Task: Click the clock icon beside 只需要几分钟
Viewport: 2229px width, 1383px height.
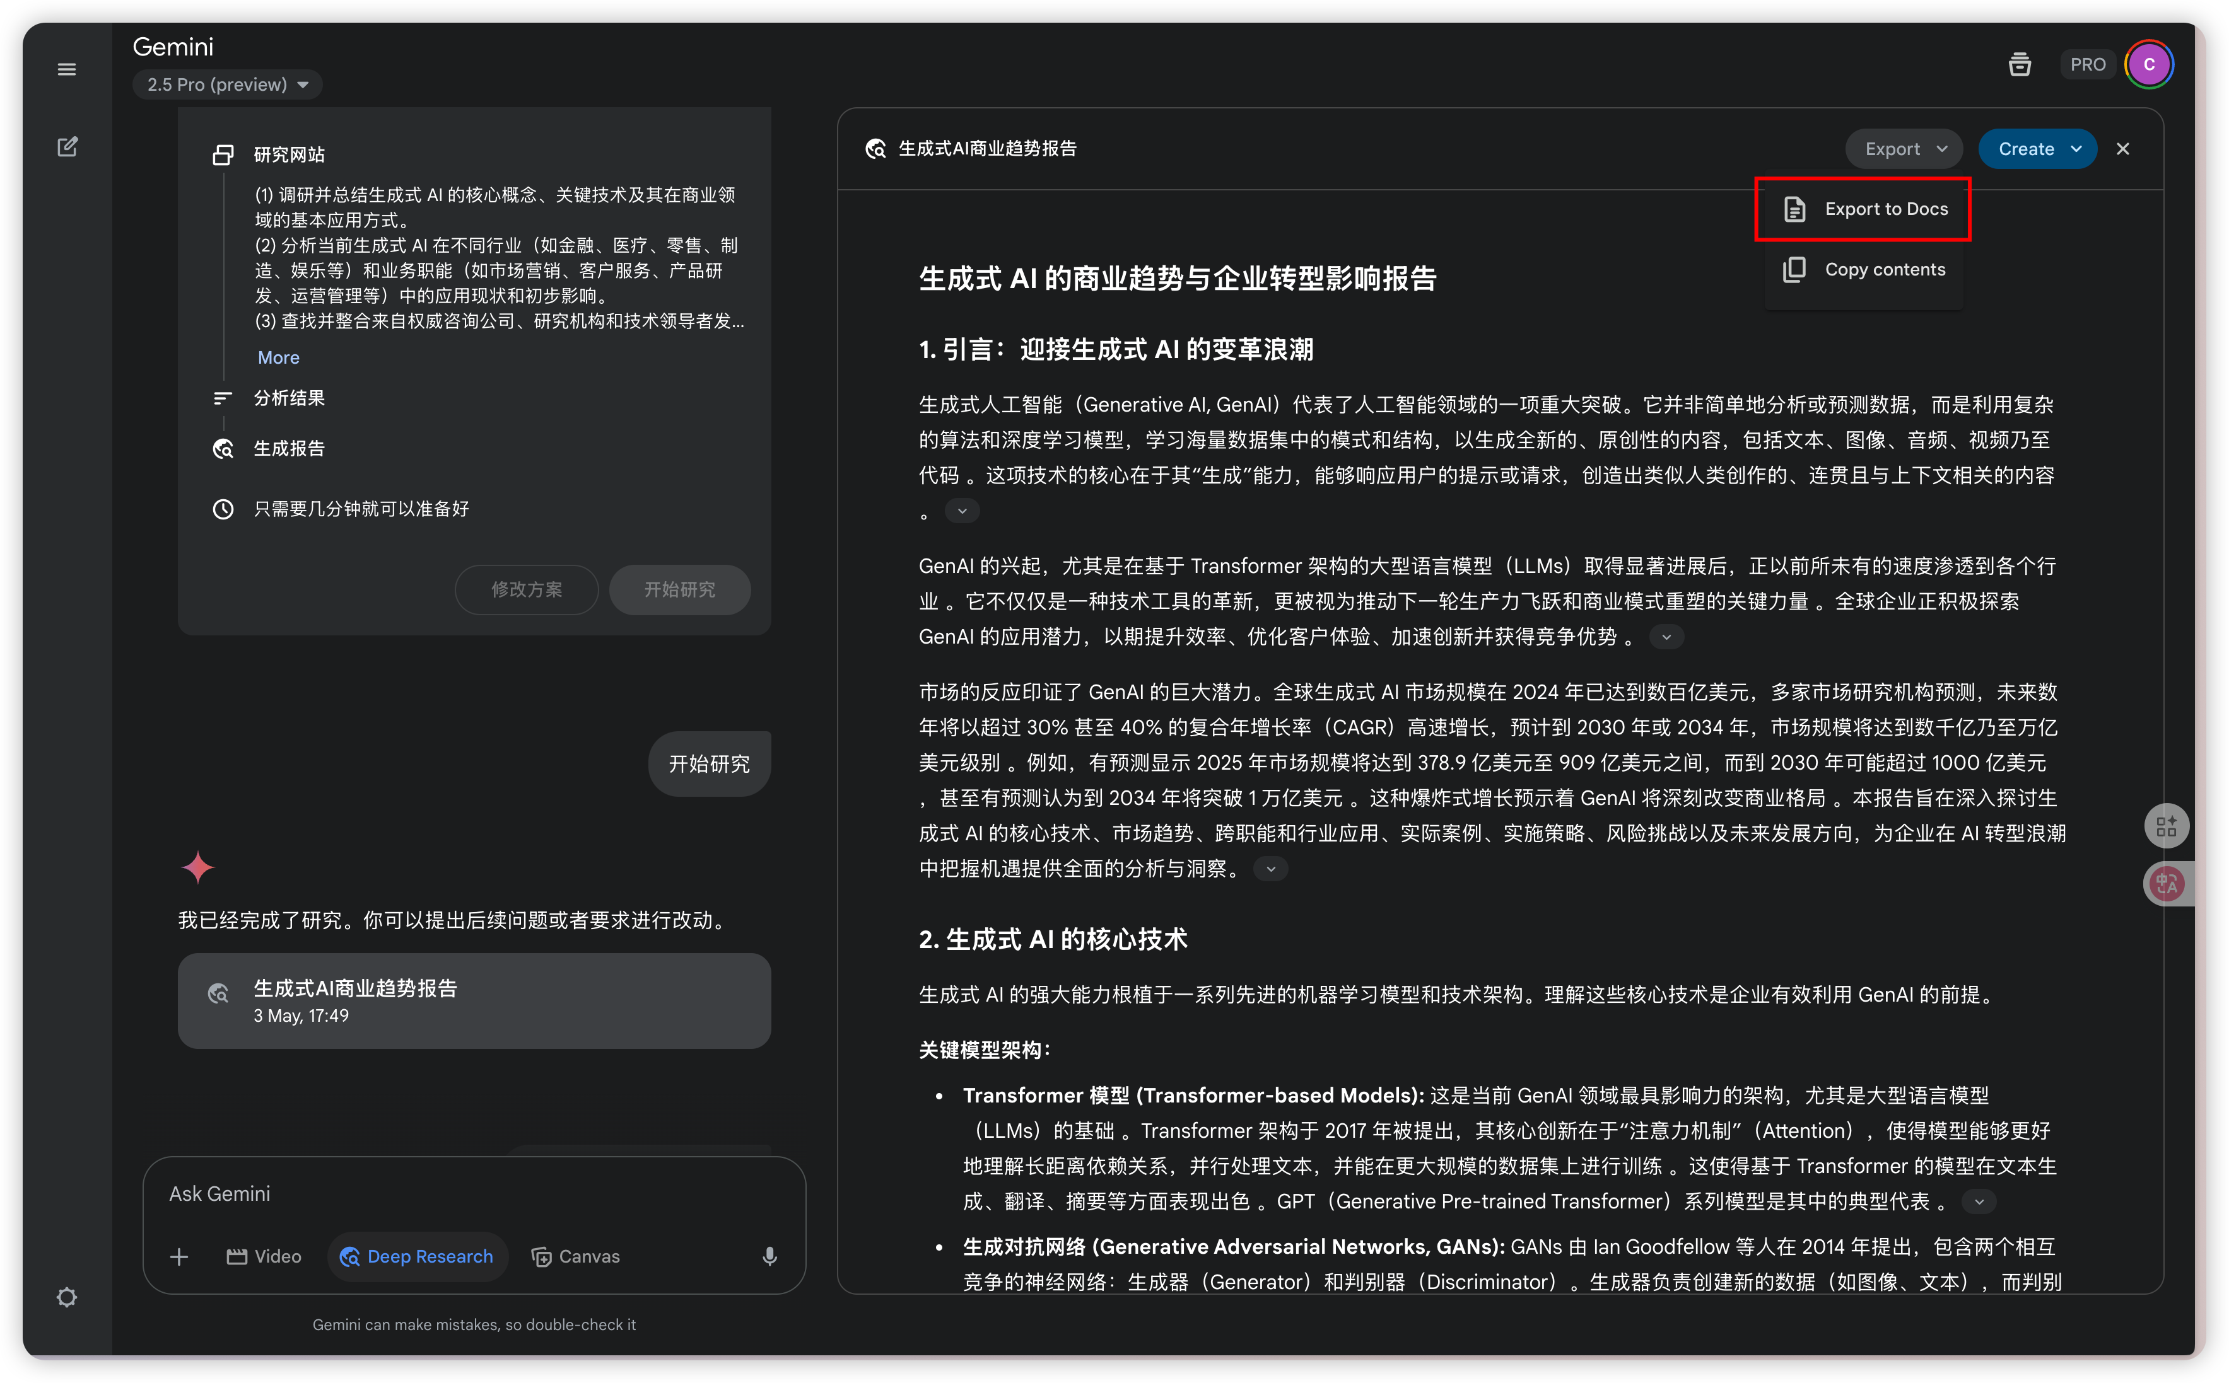Action: tap(223, 509)
